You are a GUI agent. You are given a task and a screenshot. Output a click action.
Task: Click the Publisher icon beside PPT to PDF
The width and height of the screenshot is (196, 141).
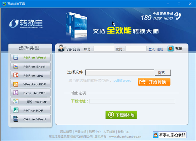pos(16,110)
